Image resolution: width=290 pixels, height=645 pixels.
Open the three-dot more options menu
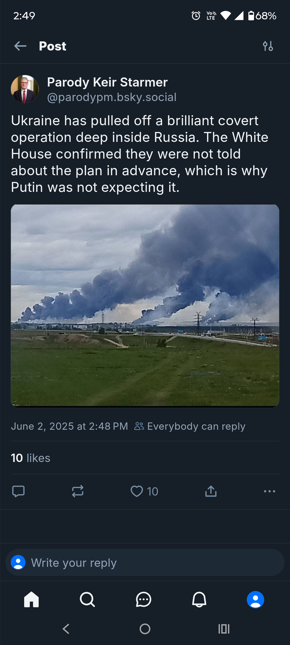click(269, 491)
